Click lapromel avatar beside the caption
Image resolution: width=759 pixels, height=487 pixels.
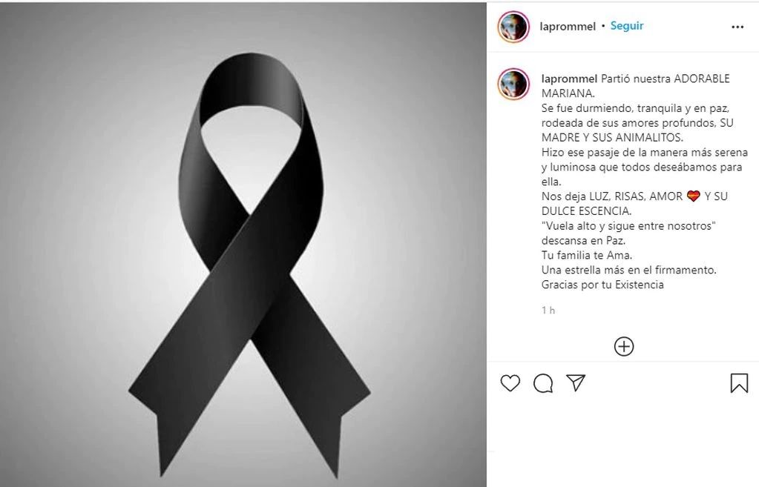coord(513,85)
